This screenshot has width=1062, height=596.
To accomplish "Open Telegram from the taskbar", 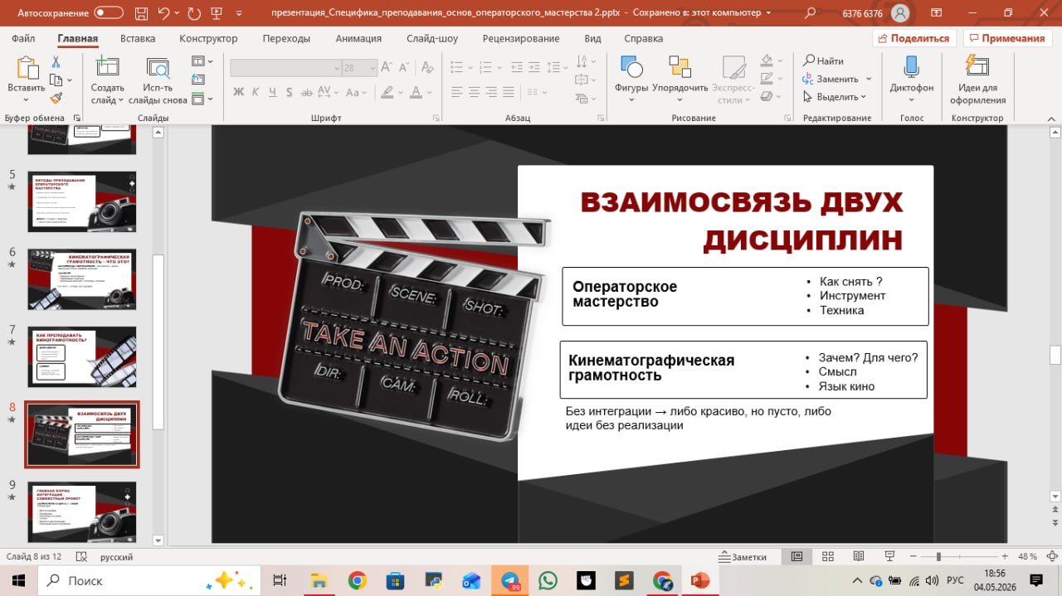I will point(510,580).
